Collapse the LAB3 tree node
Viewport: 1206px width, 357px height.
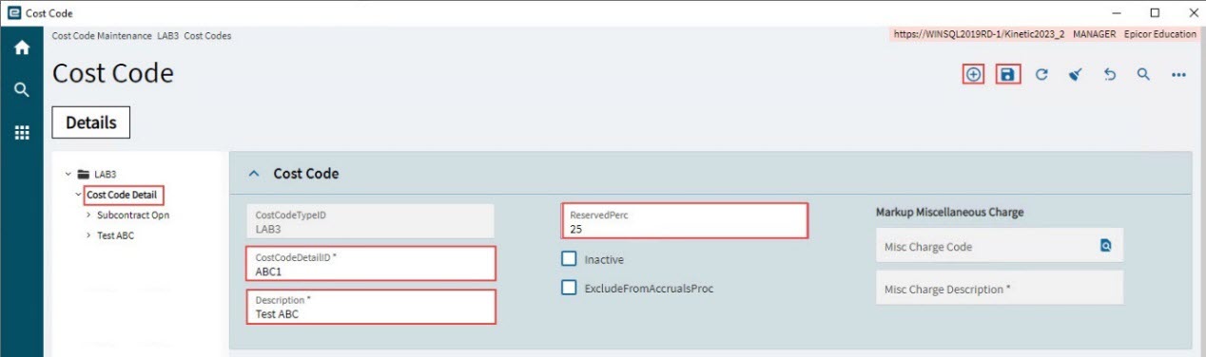(x=68, y=175)
